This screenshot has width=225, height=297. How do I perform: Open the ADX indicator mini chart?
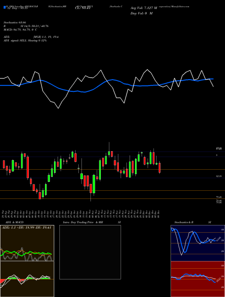point(27,243)
